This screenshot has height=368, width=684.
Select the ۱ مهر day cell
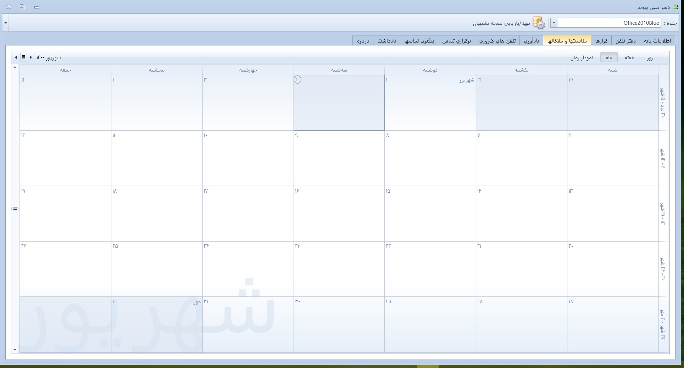point(157,325)
